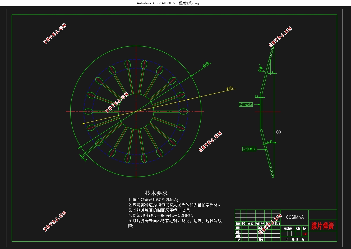Select the 阶段标记 cell
This screenshot has height=249, width=351.
tap(288, 229)
